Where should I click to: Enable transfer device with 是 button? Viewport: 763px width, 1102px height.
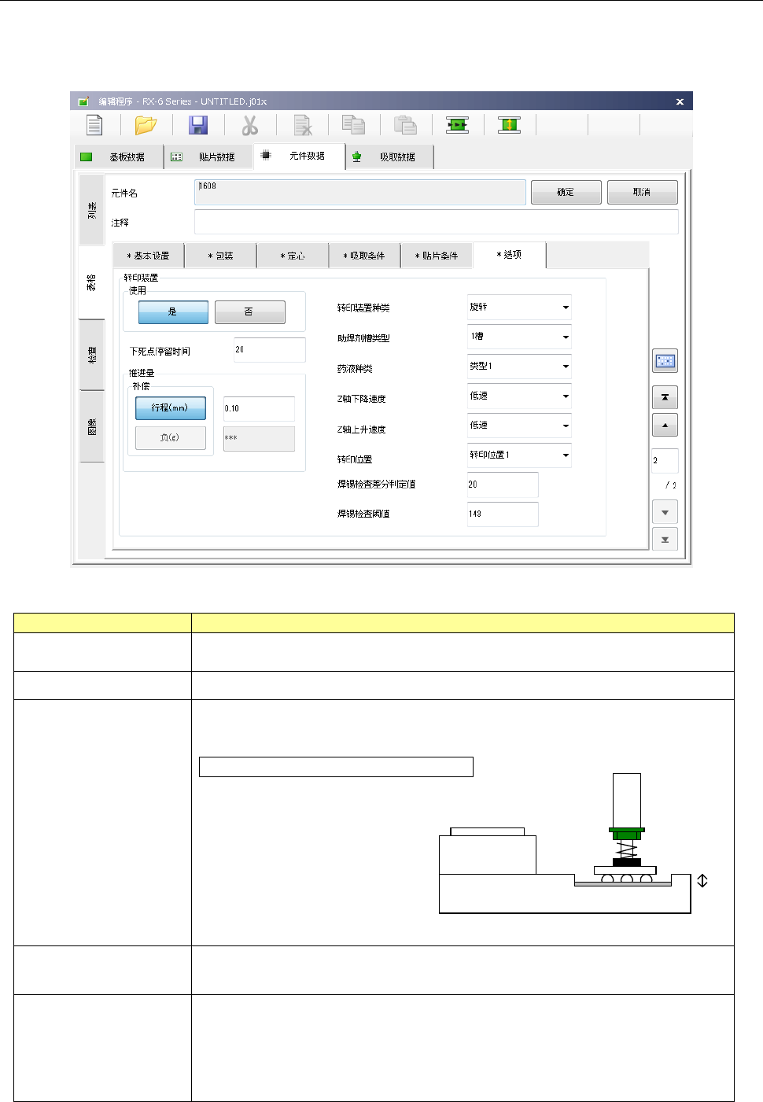point(173,312)
